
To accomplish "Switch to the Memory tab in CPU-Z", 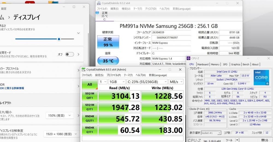I will (215, 64).
